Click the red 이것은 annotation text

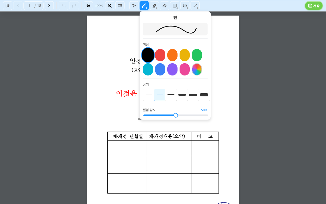point(127,93)
